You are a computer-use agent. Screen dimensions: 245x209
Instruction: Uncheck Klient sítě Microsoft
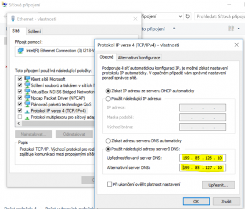[x=20, y=78]
